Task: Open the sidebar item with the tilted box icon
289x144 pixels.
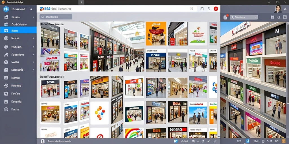Action: click(18, 47)
